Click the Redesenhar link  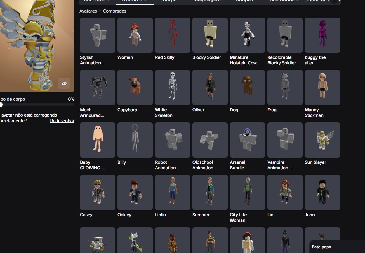click(x=62, y=121)
